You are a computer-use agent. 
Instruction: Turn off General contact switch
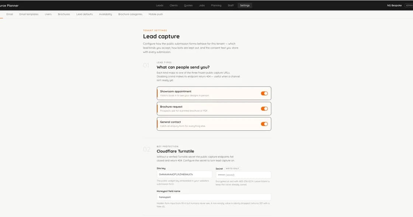tap(264, 124)
